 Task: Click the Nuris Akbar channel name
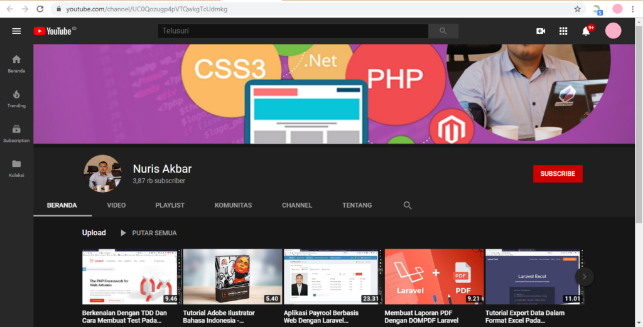point(163,169)
